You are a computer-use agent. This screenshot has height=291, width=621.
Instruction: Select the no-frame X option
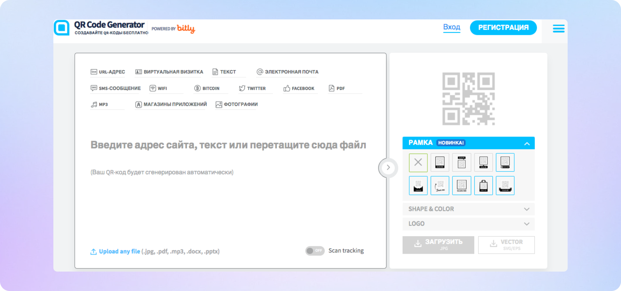click(418, 163)
